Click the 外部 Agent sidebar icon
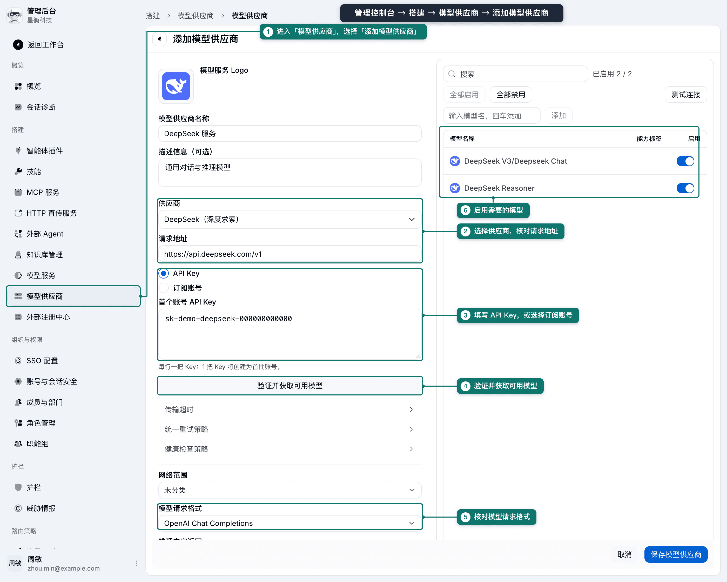727x582 pixels. tap(18, 234)
